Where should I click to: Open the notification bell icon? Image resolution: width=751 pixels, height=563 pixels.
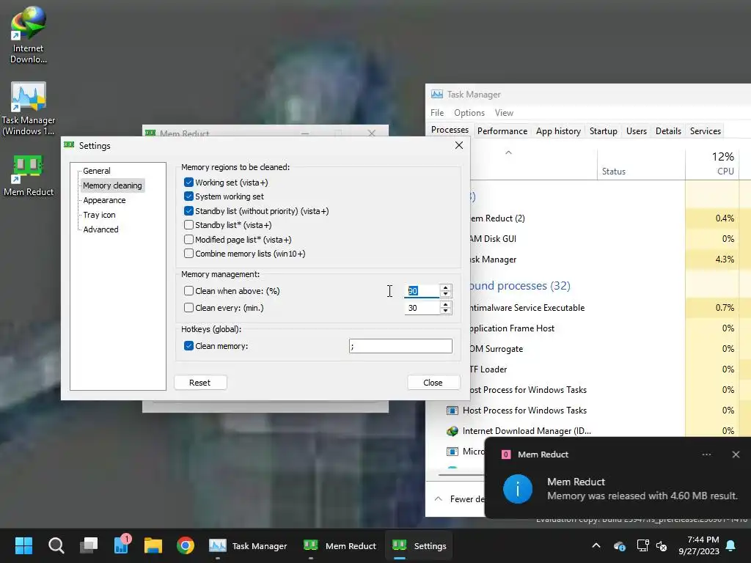click(x=731, y=545)
